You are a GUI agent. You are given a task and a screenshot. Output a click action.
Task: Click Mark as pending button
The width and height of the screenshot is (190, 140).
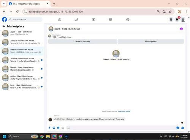click(x=82, y=41)
